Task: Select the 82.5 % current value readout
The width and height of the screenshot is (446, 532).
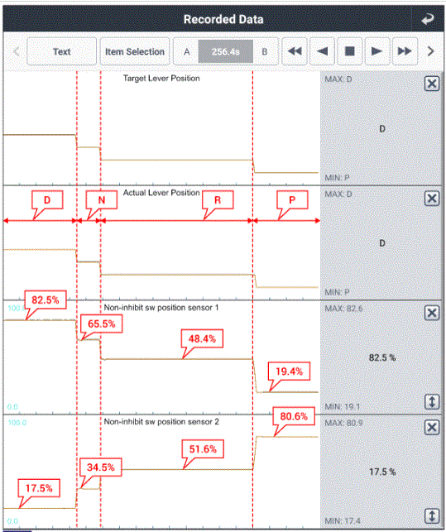Action: point(382,357)
